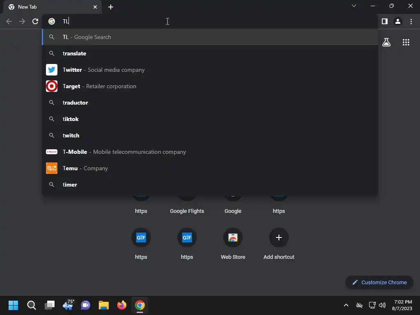Show hidden system tray icons
This screenshot has width=420, height=315.
(346, 305)
